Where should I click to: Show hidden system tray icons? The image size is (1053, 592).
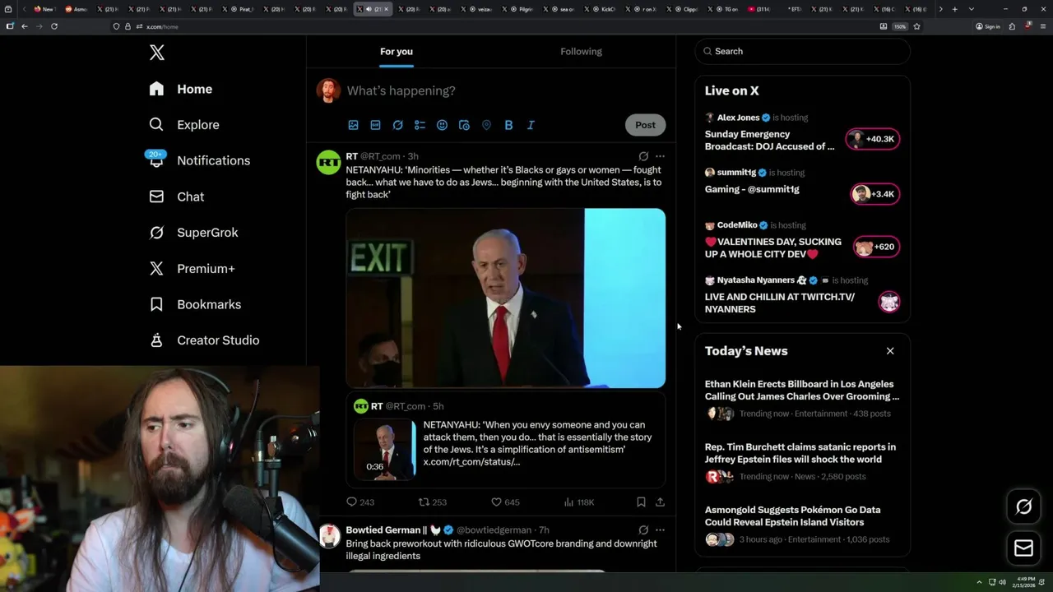click(x=979, y=582)
